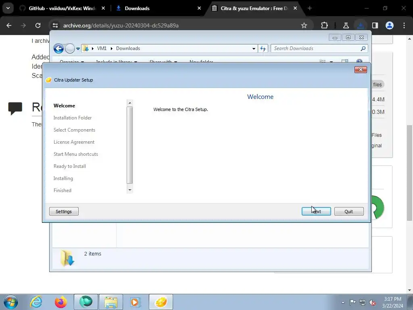Image resolution: width=413 pixels, height=310 pixels.
Task: Expand the Explorer address bar history dropdown
Action: [254, 48]
